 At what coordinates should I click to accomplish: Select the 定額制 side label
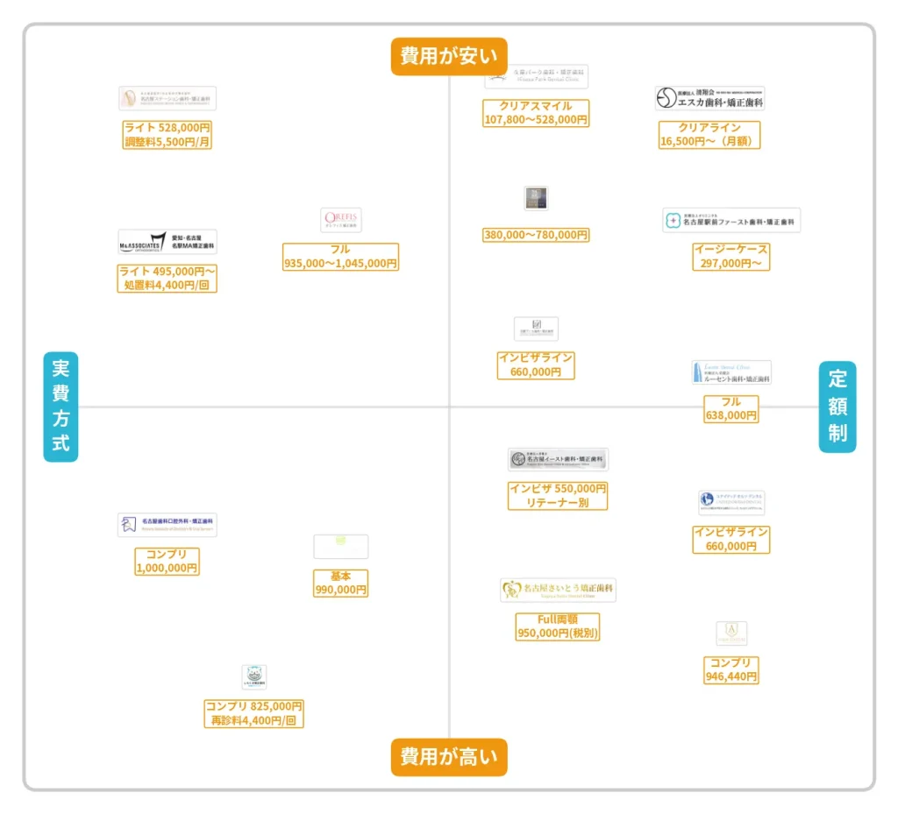click(x=837, y=407)
